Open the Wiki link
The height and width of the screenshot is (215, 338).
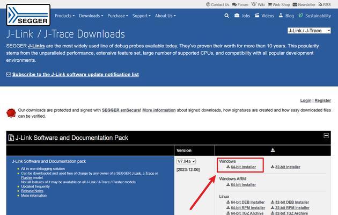[x=258, y=4]
